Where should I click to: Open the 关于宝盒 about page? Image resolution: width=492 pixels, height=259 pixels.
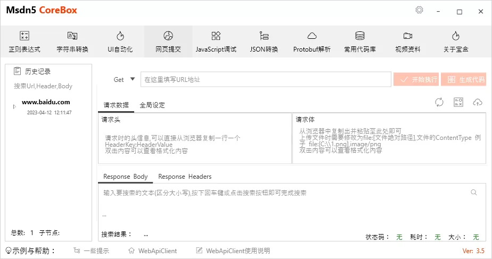coord(456,41)
